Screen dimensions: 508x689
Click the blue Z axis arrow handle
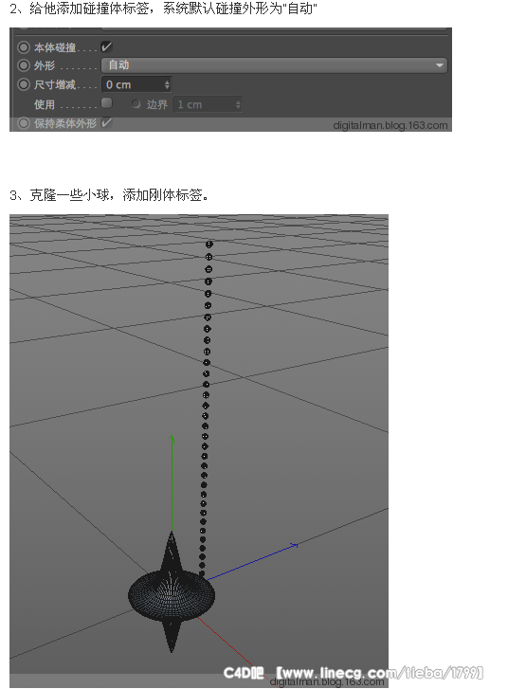tap(294, 546)
